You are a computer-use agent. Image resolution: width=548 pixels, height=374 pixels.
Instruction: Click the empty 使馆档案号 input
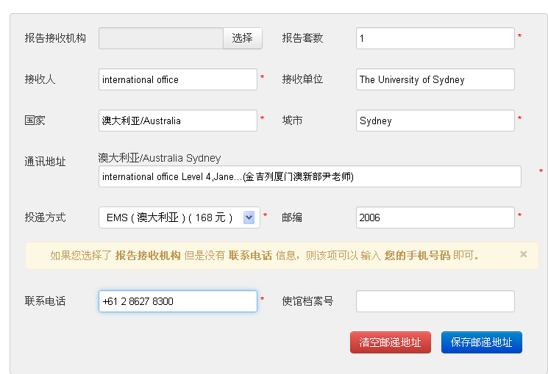point(434,301)
